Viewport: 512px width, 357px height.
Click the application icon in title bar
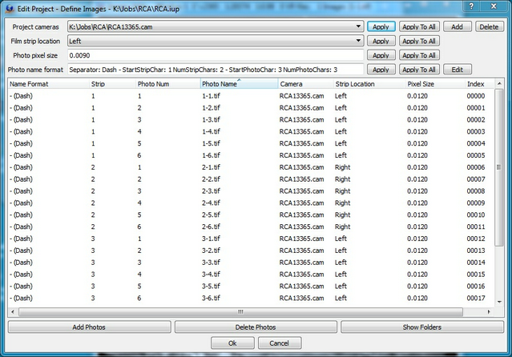(10, 9)
